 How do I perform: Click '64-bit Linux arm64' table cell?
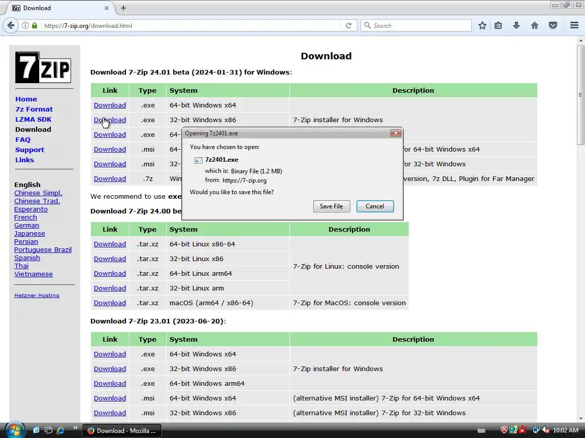227,273
